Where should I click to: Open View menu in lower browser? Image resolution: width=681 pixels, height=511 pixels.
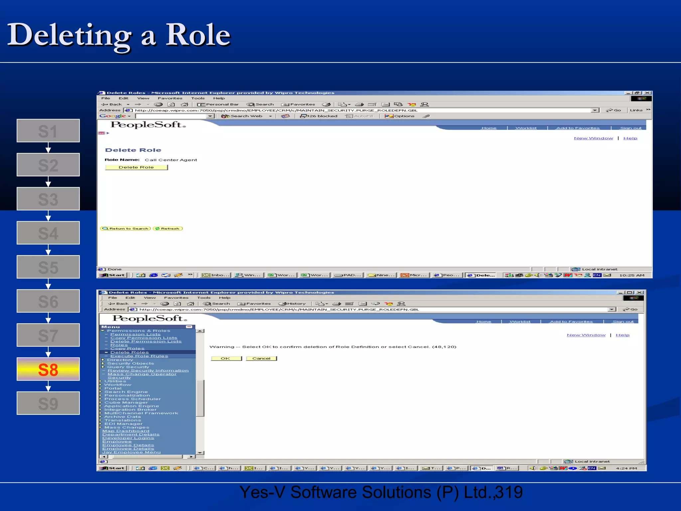click(150, 298)
